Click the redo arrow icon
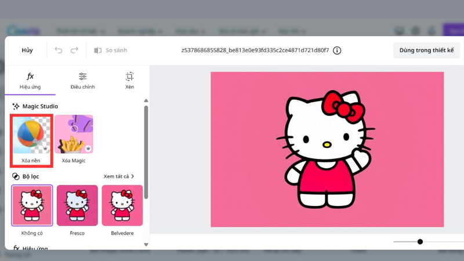This screenshot has height=261, width=464. 74,50
